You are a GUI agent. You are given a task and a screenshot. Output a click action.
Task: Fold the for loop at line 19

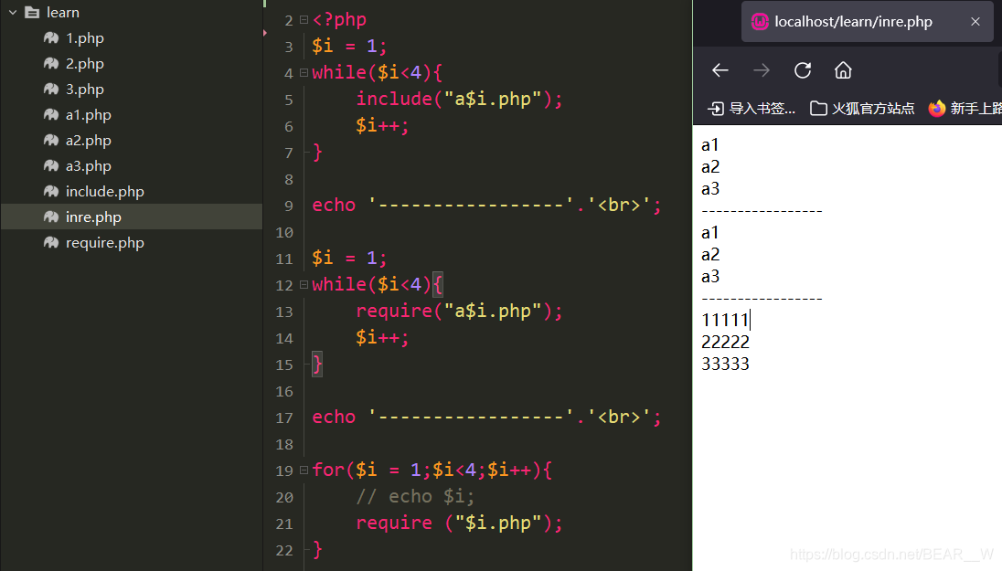tap(304, 471)
